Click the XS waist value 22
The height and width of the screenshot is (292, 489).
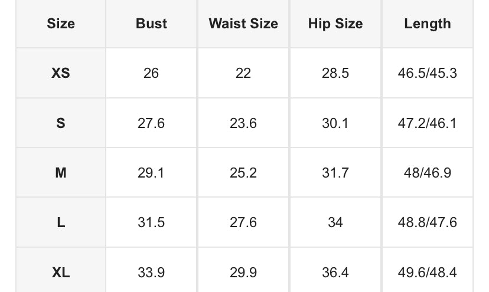pos(243,73)
